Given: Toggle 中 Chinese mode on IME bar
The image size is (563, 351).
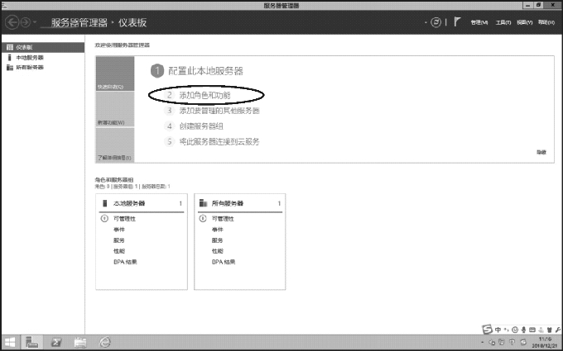Looking at the screenshot, I should (x=498, y=330).
